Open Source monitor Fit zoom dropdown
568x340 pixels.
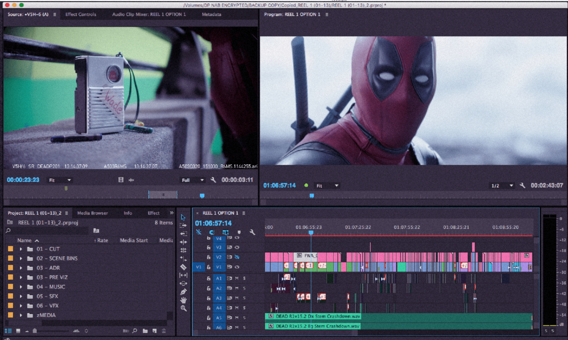60,180
